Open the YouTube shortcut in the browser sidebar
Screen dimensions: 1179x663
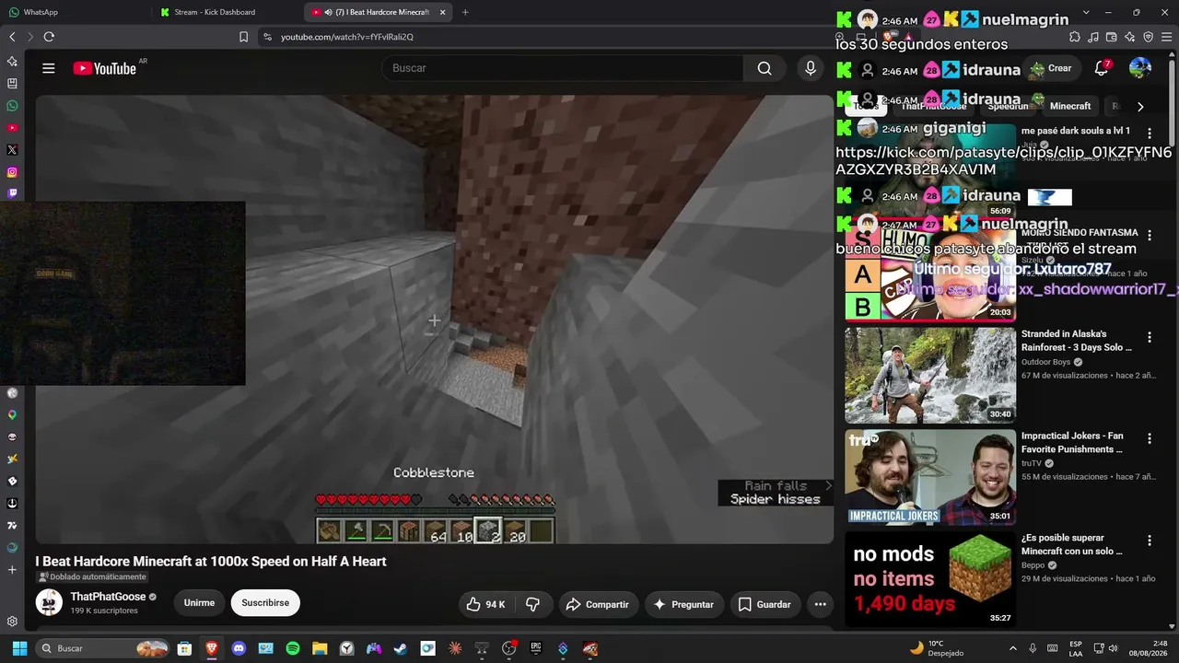12,127
